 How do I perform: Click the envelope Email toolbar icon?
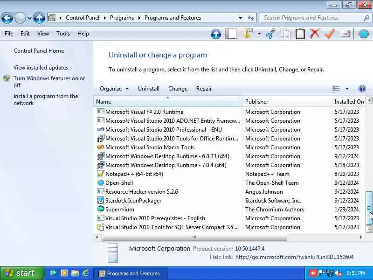pyautogui.click(x=345, y=34)
